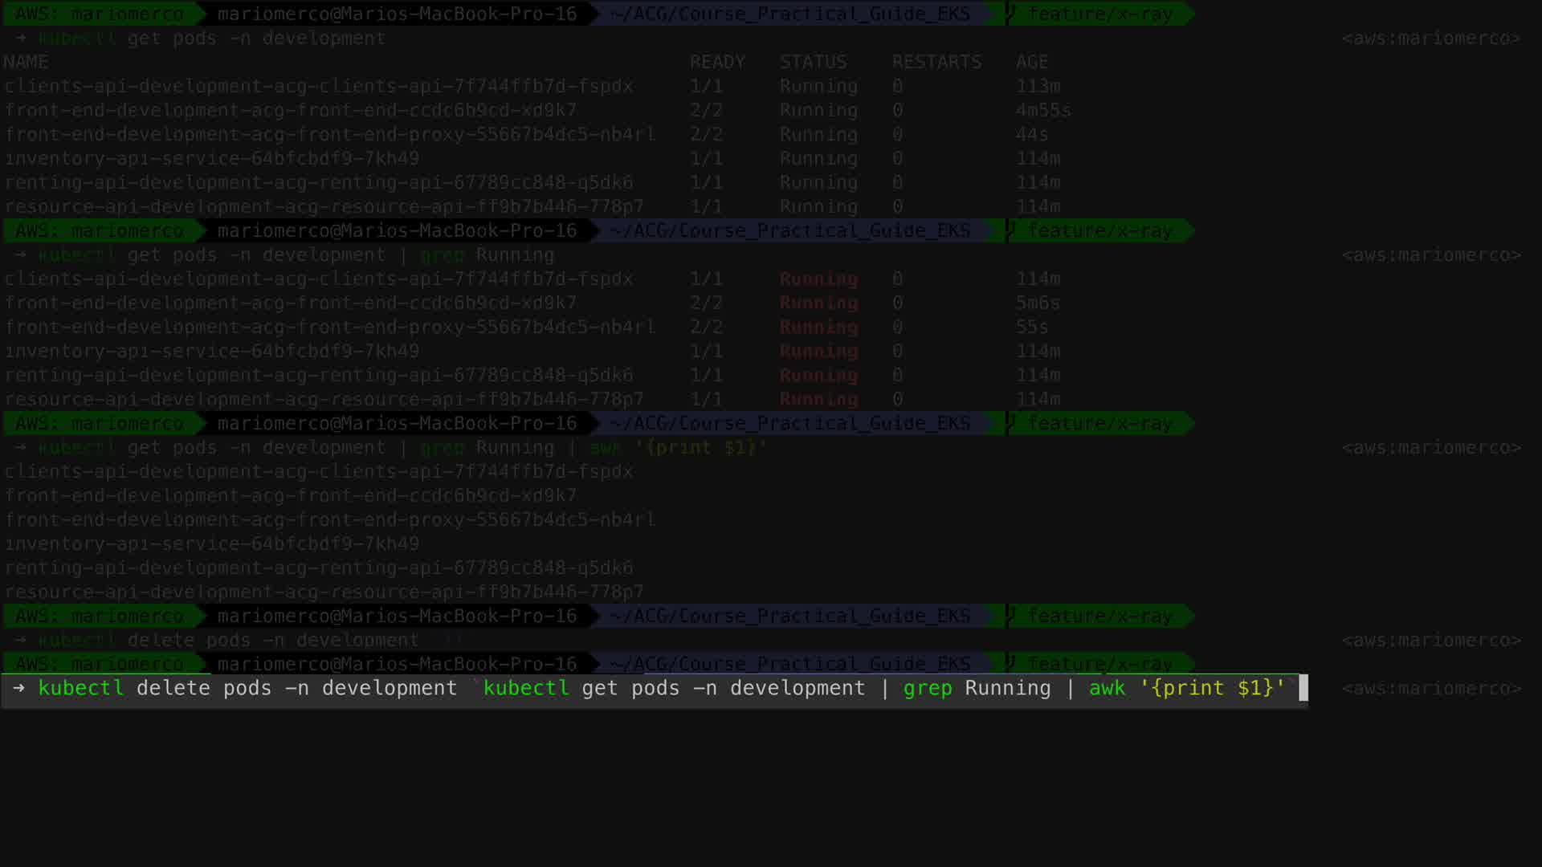
Task: Click 'kubectl' at the start of the active command
Action: coord(81,689)
